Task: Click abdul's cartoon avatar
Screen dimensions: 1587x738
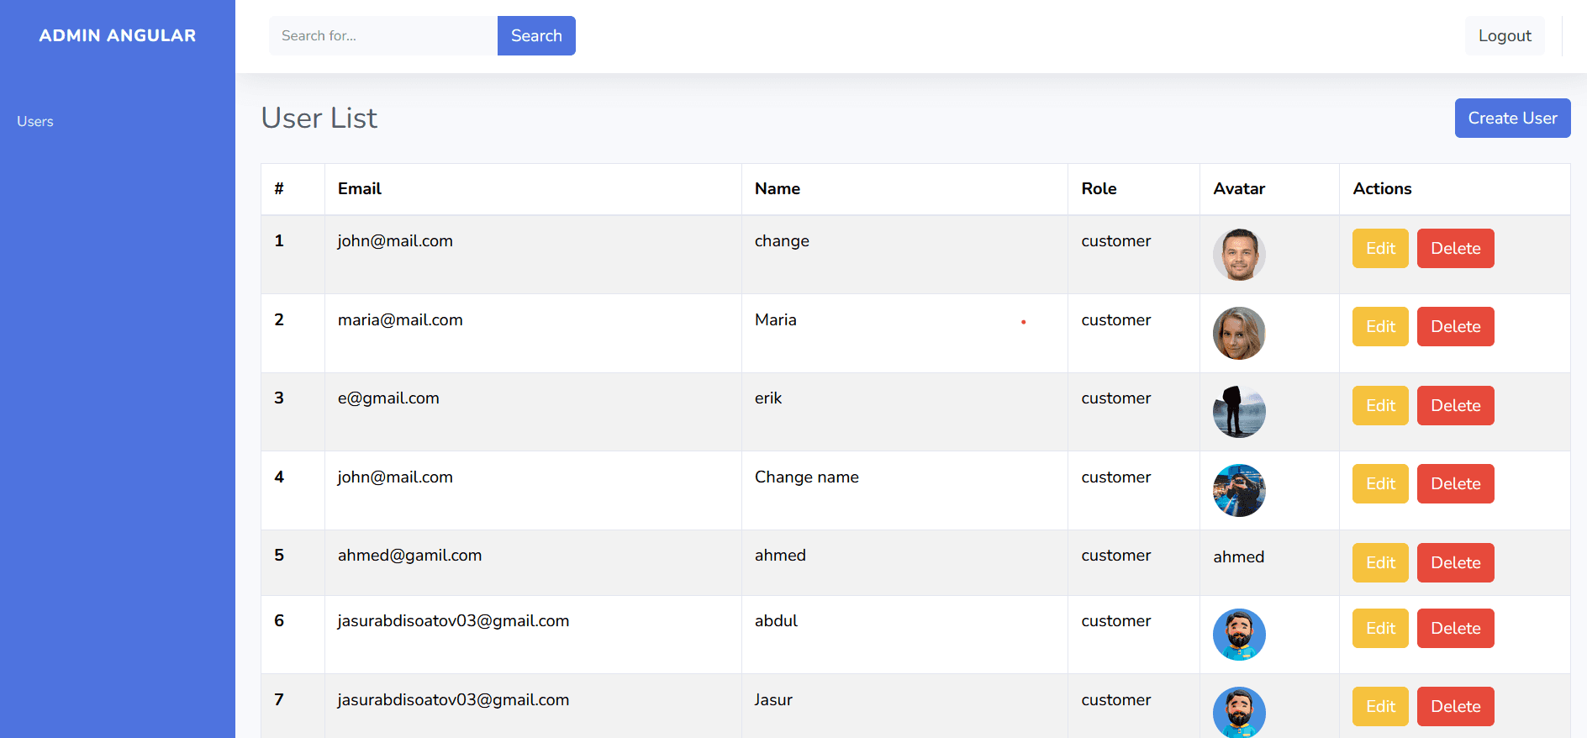Action: tap(1239, 635)
